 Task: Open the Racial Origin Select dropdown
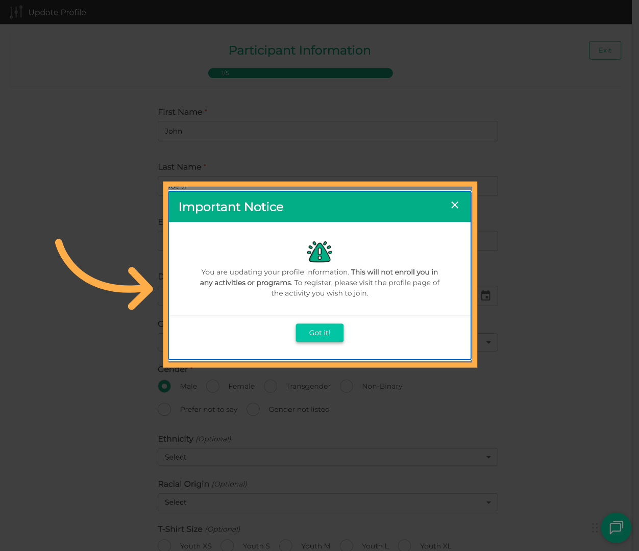[x=328, y=503]
